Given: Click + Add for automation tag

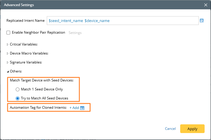Looking at the screenshot, I should [x=74, y=108].
